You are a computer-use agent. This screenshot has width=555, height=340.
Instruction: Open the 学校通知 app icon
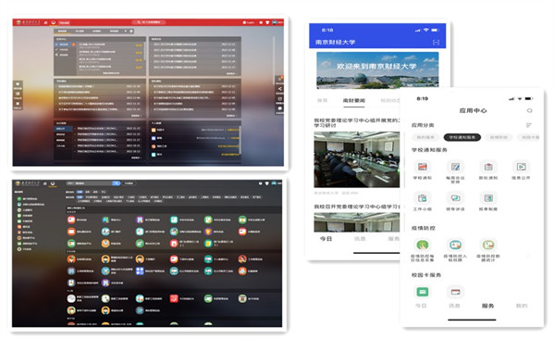423,167
